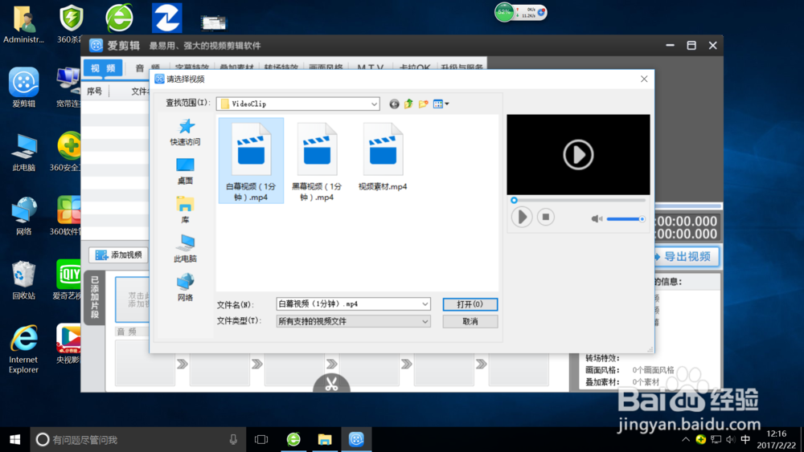Open 库 in dialog sidebar

pos(185,210)
